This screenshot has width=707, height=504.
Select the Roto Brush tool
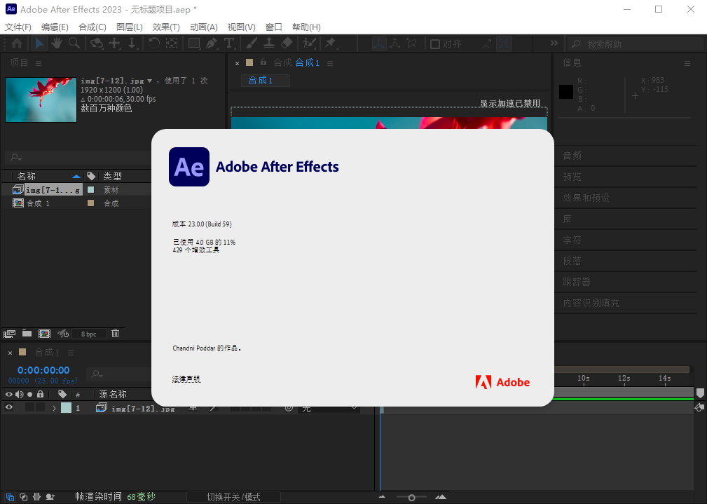click(309, 43)
